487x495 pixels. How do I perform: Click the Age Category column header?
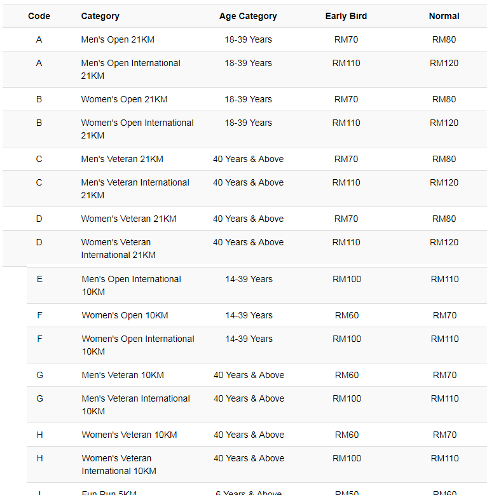click(248, 16)
